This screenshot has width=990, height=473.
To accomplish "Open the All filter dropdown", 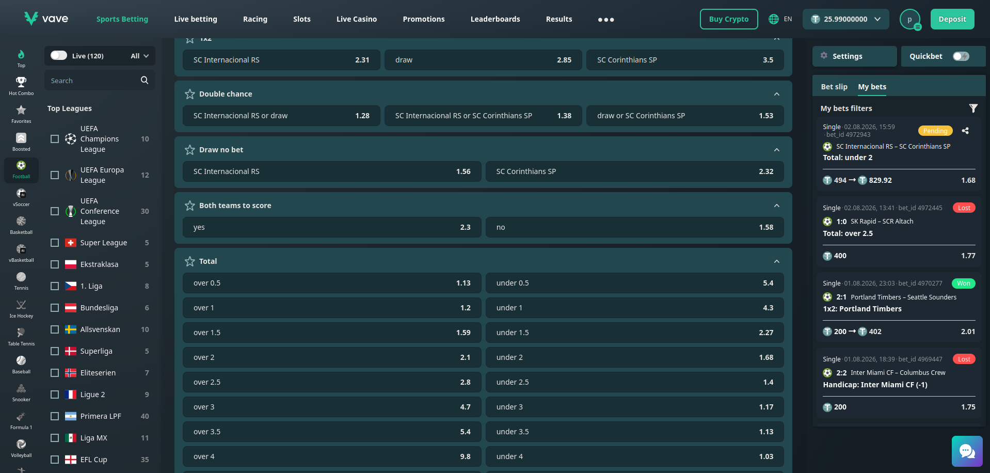I will coord(140,56).
